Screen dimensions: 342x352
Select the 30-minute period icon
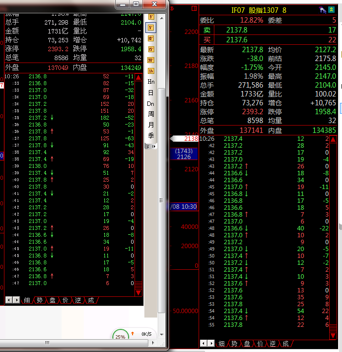pyautogui.click(x=151, y=60)
